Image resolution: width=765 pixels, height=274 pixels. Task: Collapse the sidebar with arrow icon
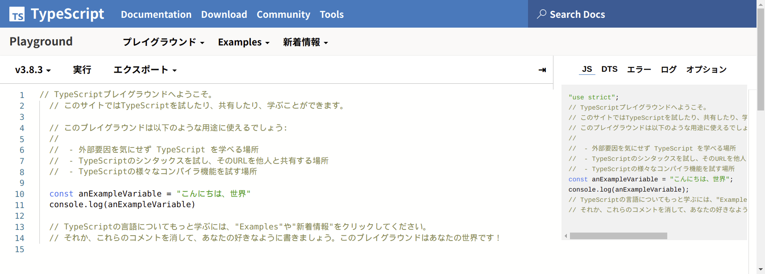click(542, 70)
